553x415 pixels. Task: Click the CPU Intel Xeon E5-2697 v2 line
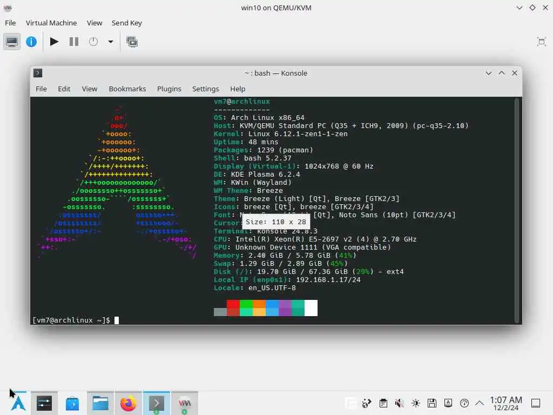[315, 239]
